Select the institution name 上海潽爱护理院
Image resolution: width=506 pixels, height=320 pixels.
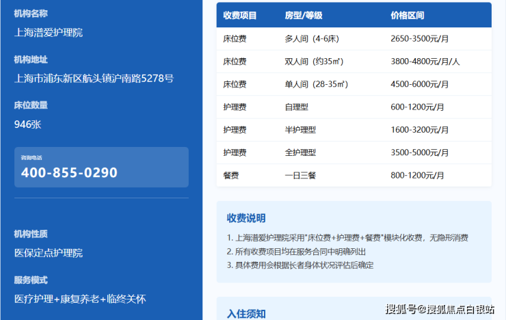point(49,33)
